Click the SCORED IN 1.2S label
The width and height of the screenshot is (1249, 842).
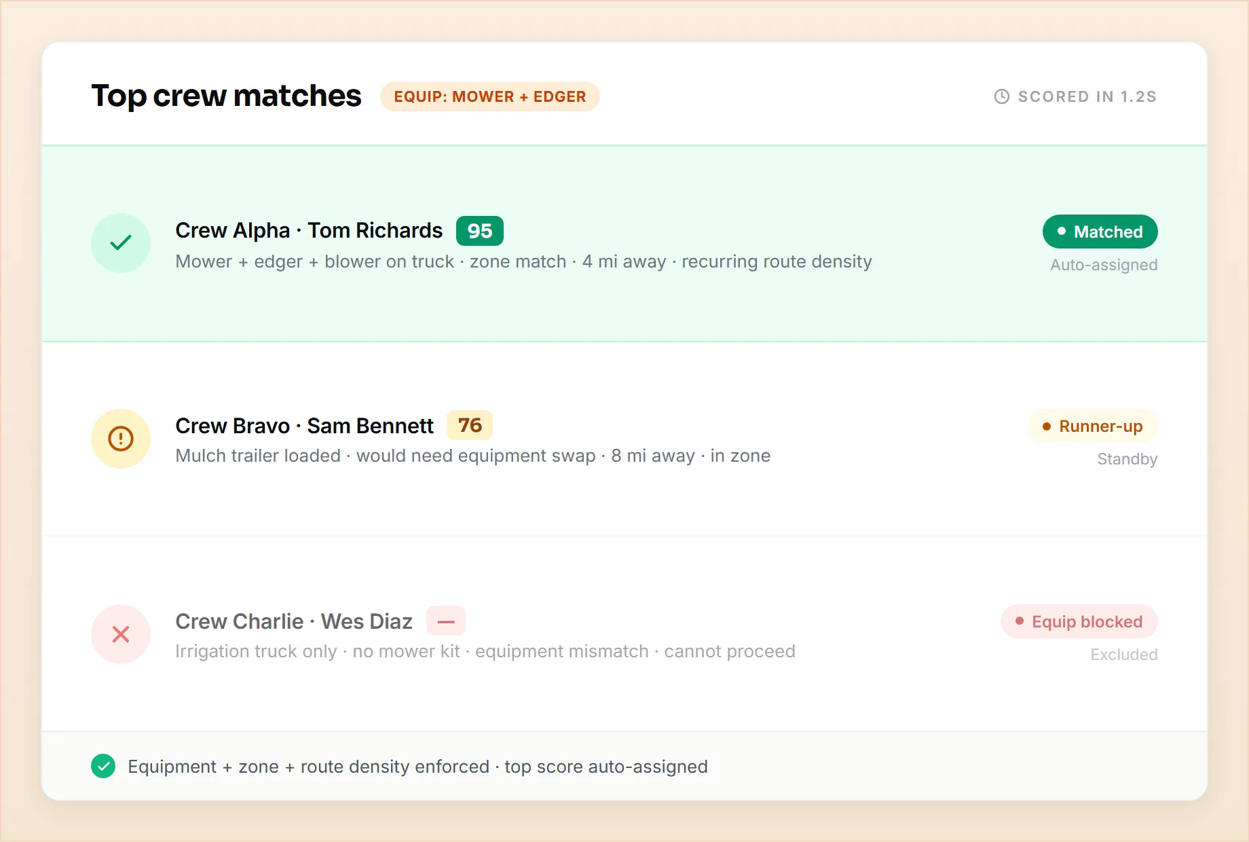tap(1087, 96)
